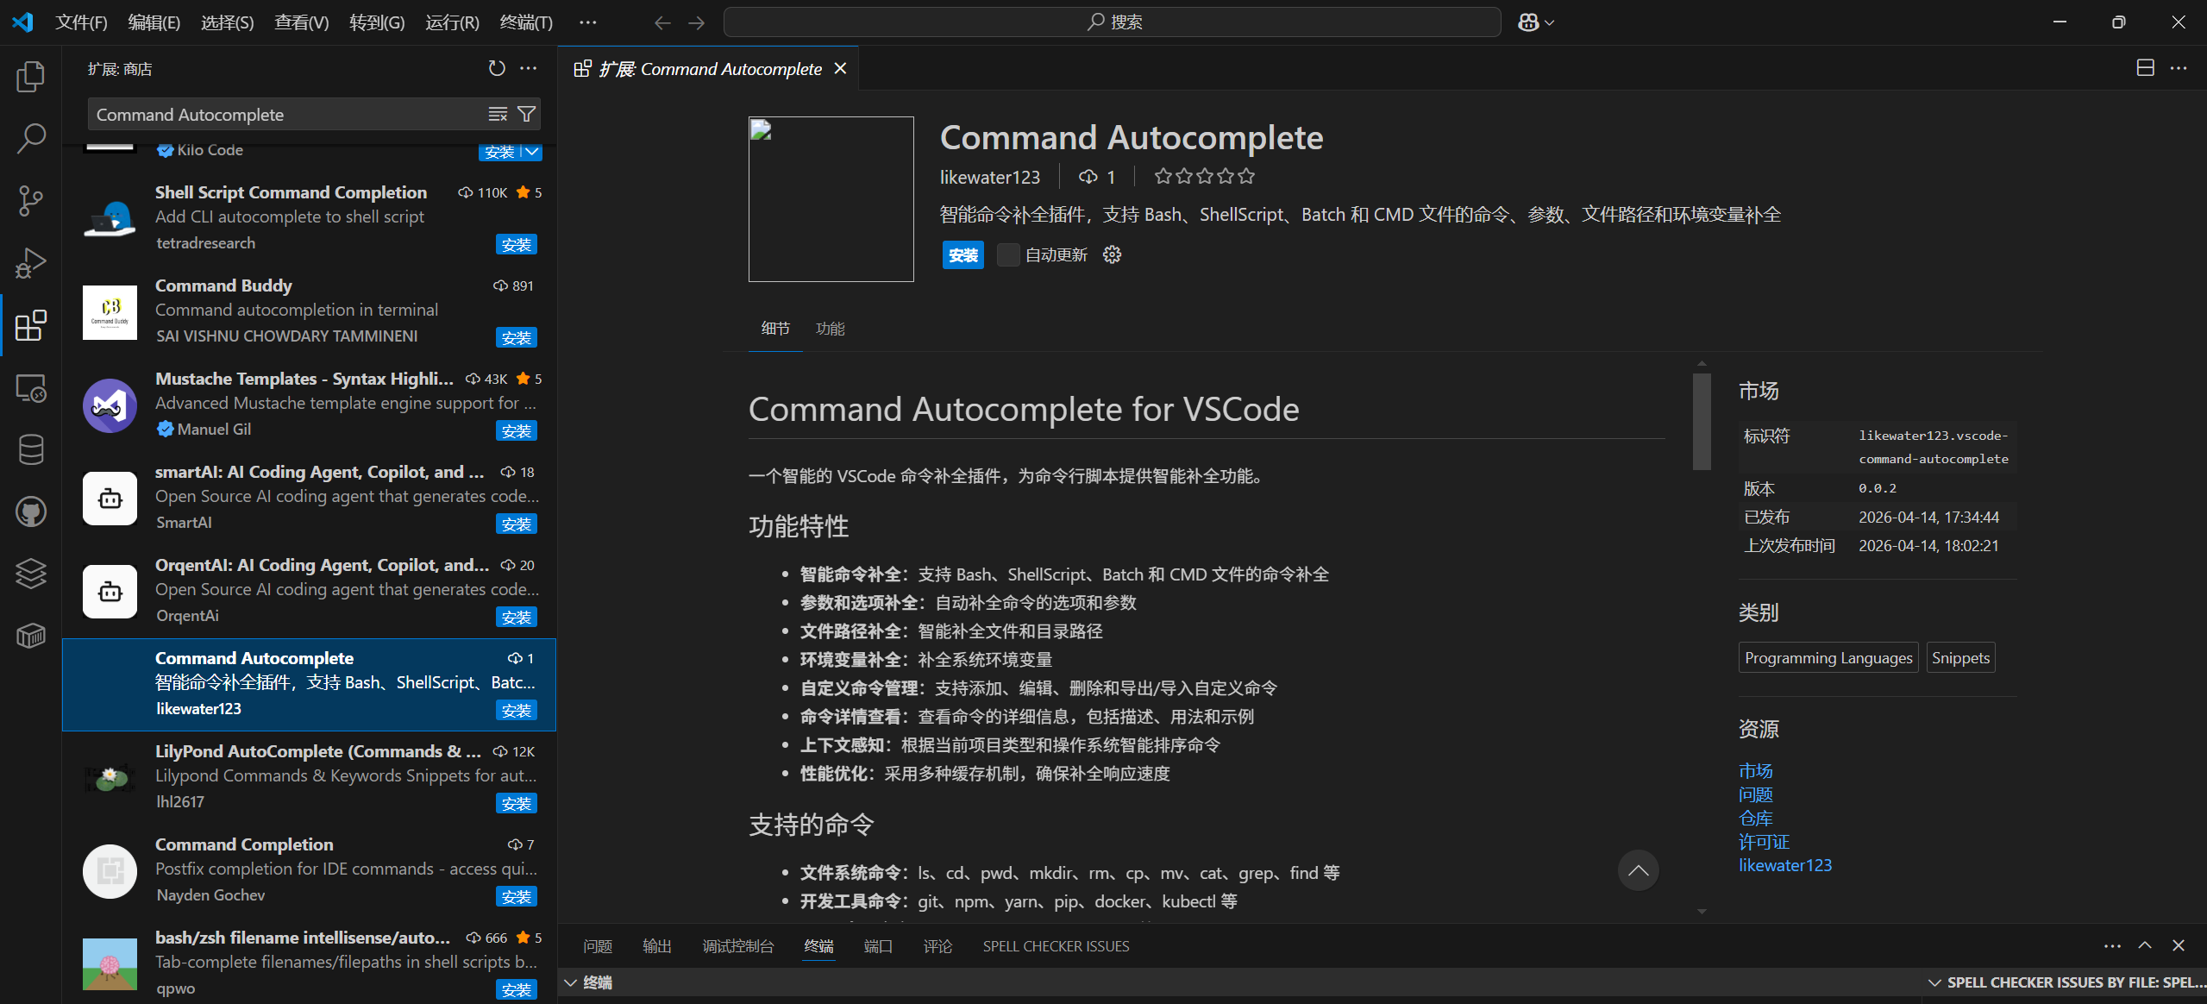2207x1004 pixels.
Task: Click the extension rating stars
Action: (x=1205, y=176)
